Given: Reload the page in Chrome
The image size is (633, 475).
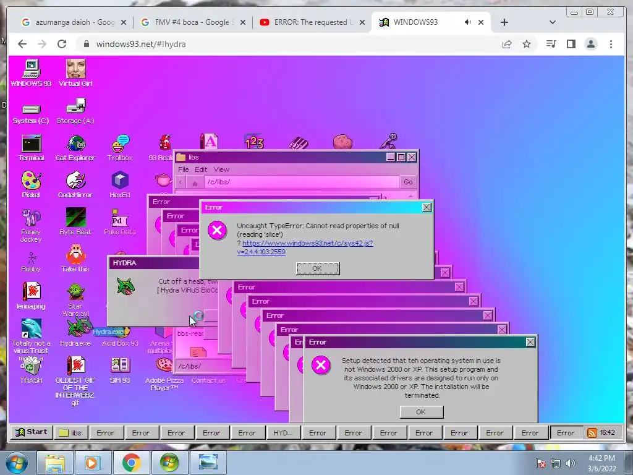Looking at the screenshot, I should coord(61,44).
